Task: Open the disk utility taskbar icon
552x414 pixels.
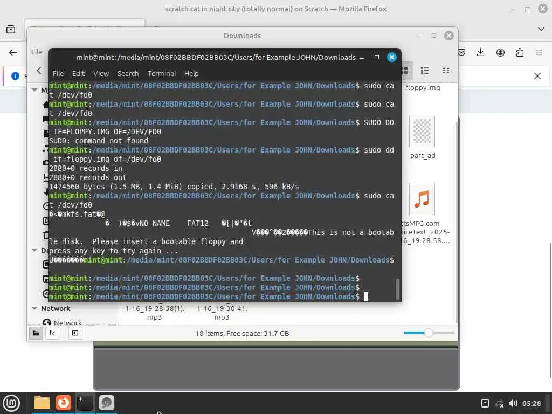Action: click(106, 402)
